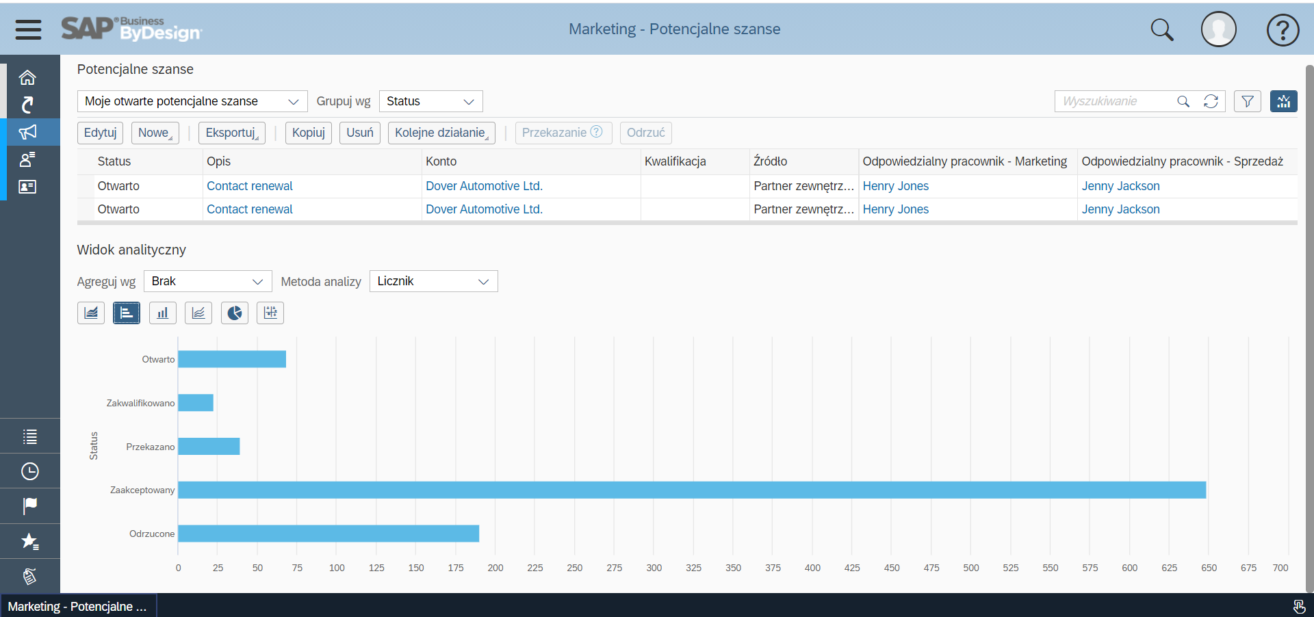Screen dimensions: 1314x617
Task: Click the Przekazano bar in chart
Action: click(209, 447)
